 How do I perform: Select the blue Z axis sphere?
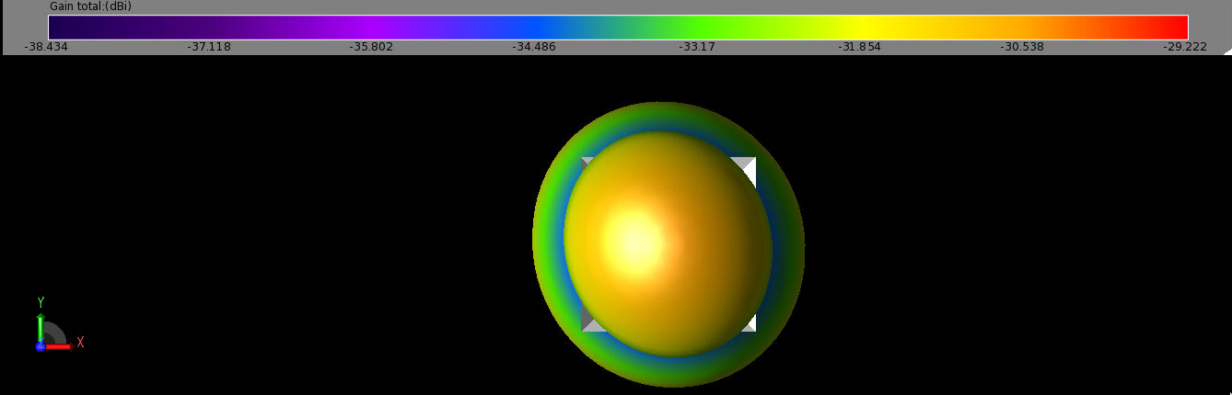tap(41, 346)
